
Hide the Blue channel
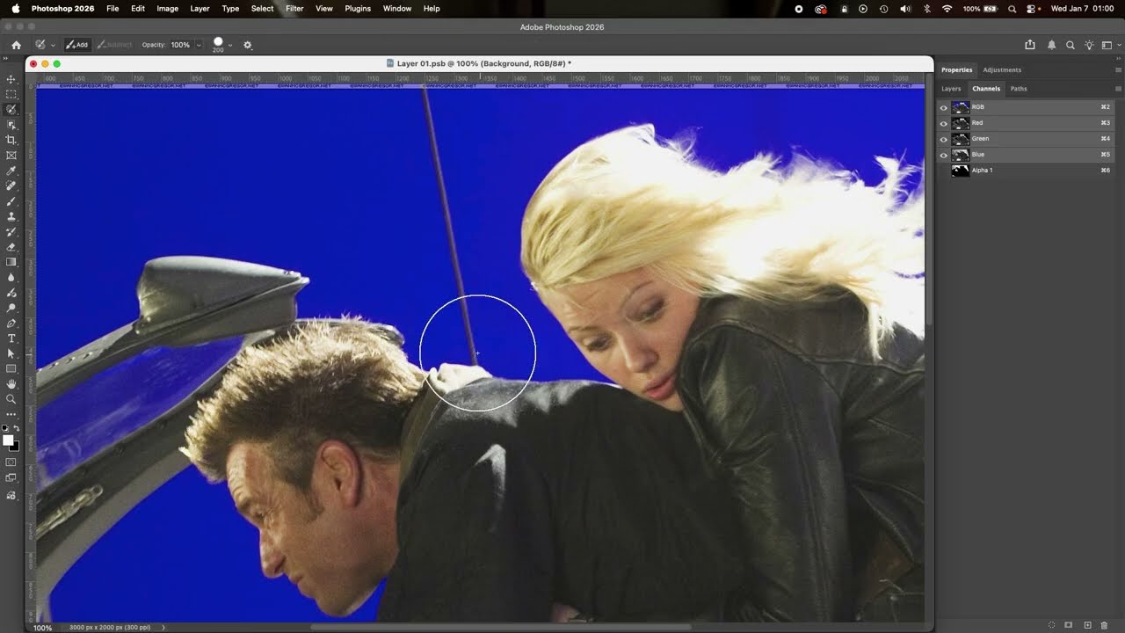click(x=944, y=155)
